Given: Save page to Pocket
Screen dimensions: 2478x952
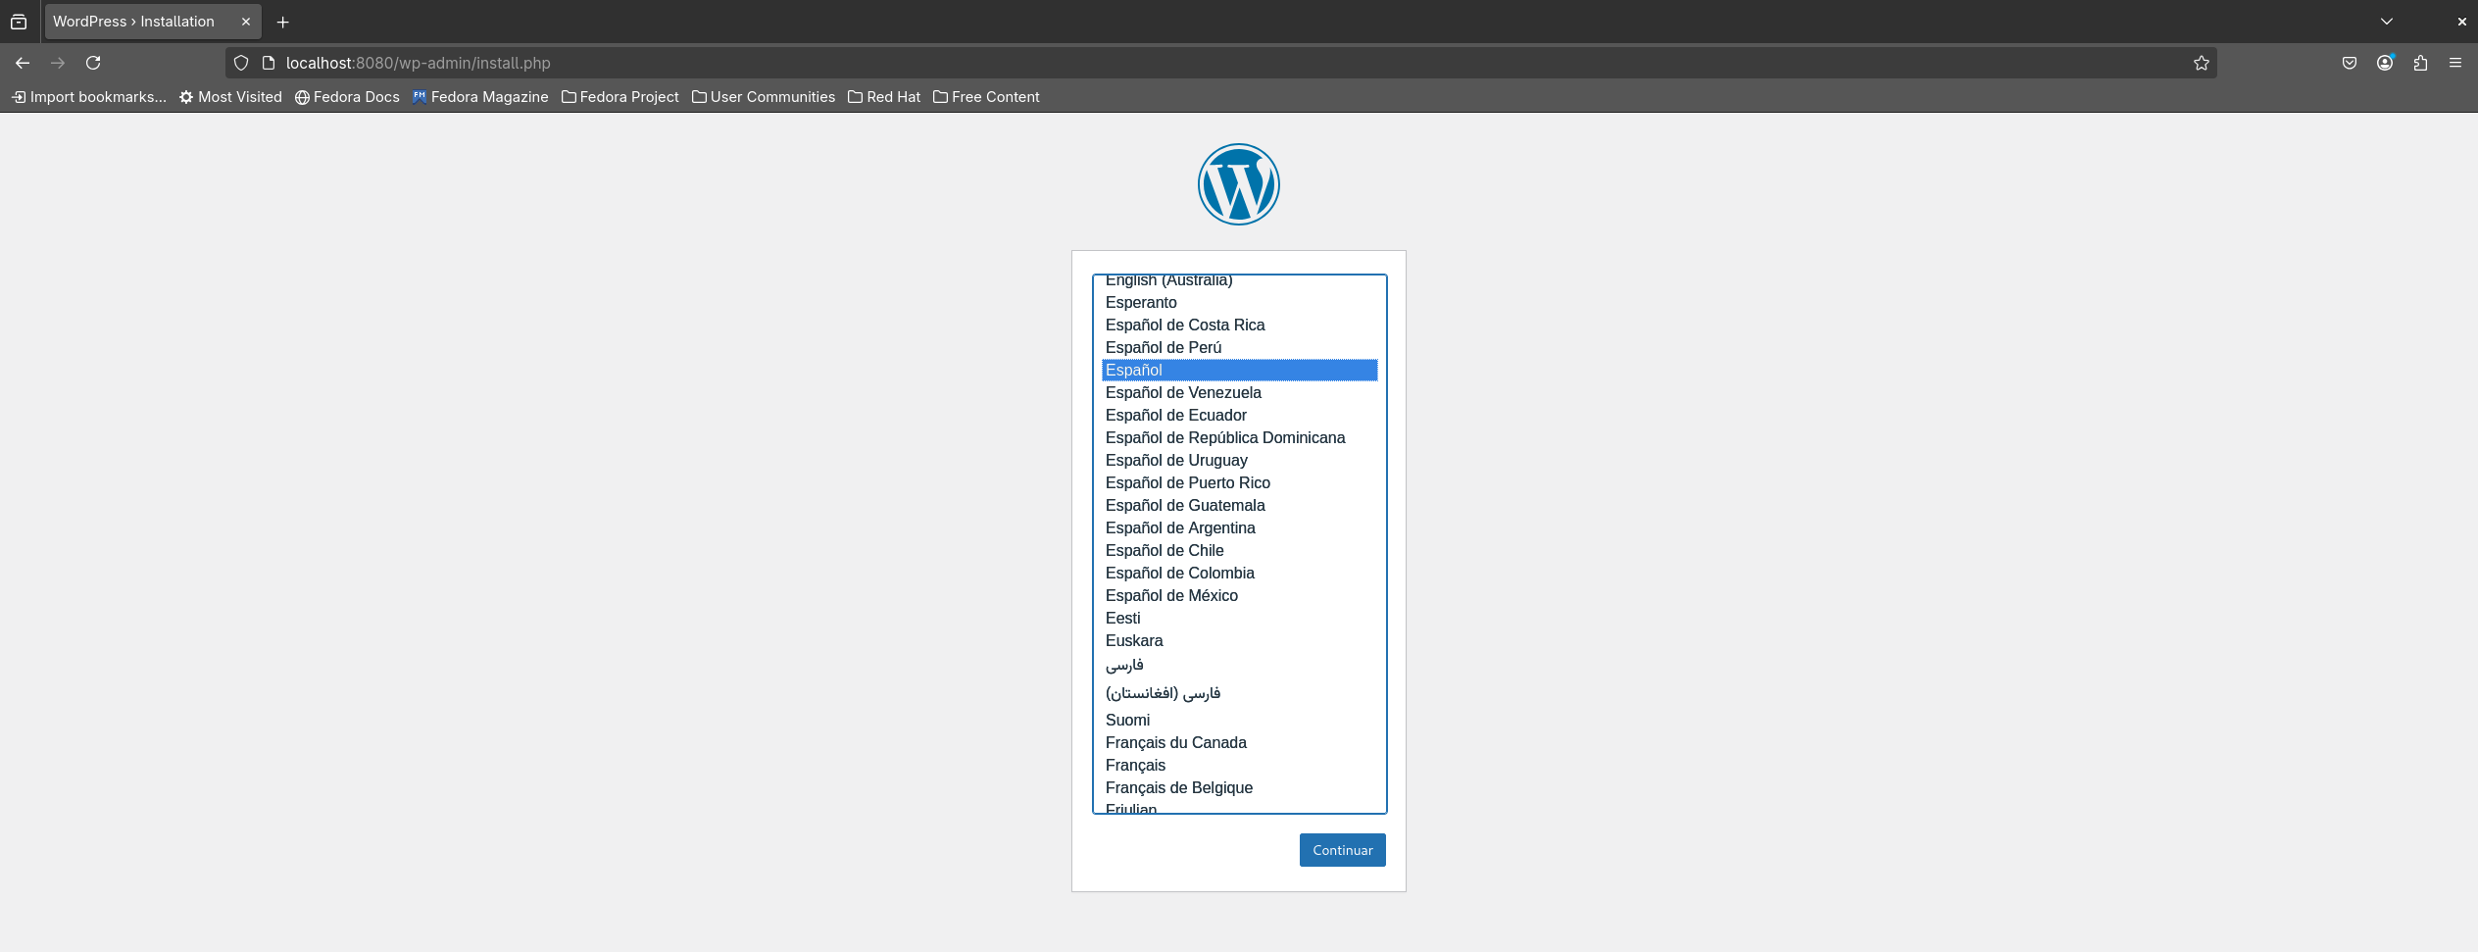Looking at the screenshot, I should click(2350, 63).
